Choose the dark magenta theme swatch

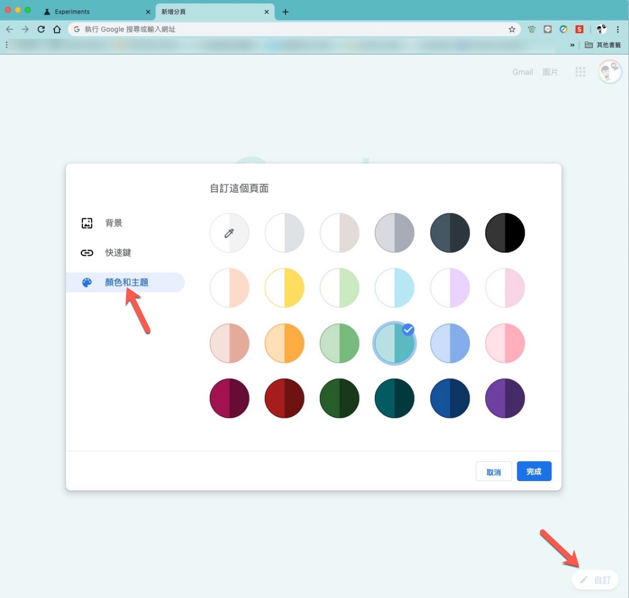coord(230,398)
